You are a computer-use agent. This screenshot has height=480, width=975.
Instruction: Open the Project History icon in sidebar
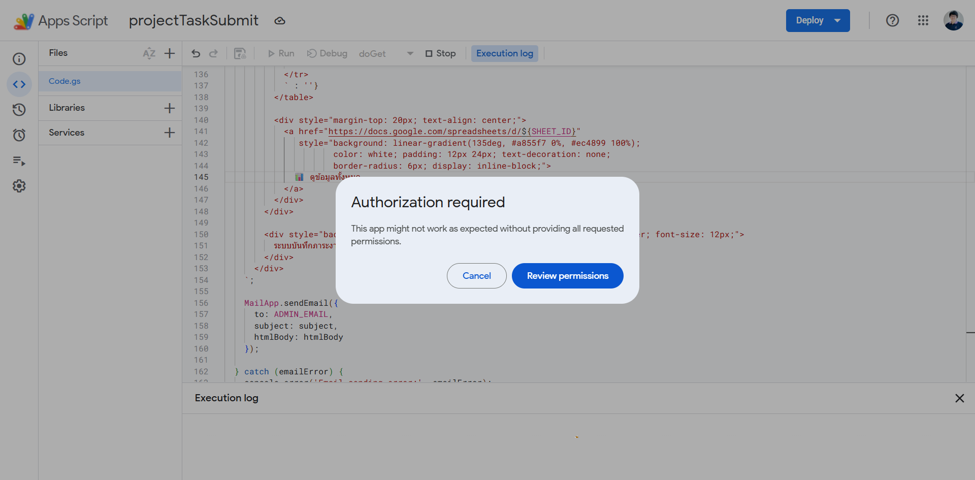[x=19, y=110]
